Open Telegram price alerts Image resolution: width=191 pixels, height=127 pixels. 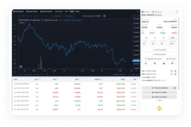153,59
